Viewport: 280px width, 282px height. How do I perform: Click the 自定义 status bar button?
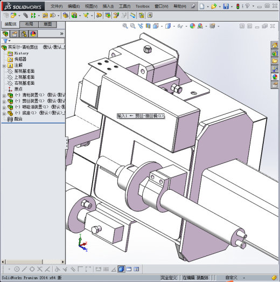[x=232, y=278]
